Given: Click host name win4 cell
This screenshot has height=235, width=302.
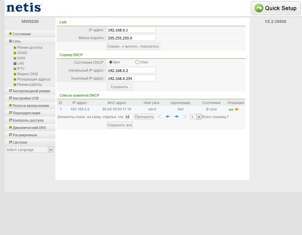Looking at the screenshot, I should tap(152, 109).
